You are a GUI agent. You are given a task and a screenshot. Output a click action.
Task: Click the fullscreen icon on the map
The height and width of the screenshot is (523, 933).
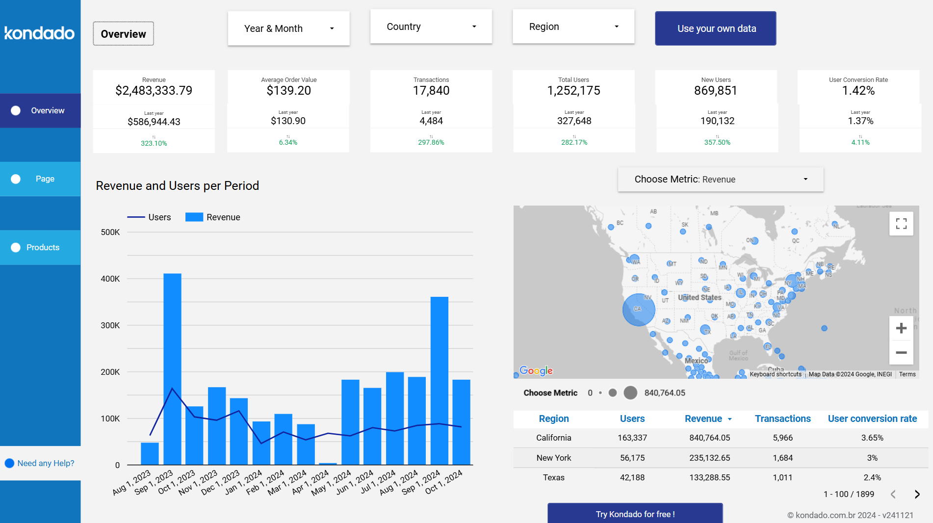(x=901, y=223)
